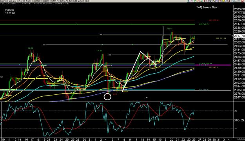
Task: Click date label 26 on the time axis
Action: click(x=73, y=139)
